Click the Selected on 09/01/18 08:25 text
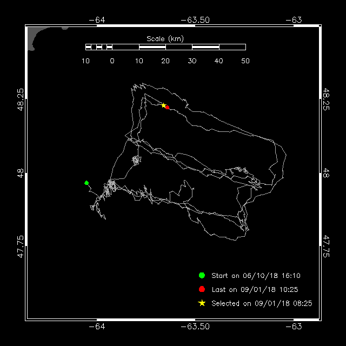 (262, 303)
